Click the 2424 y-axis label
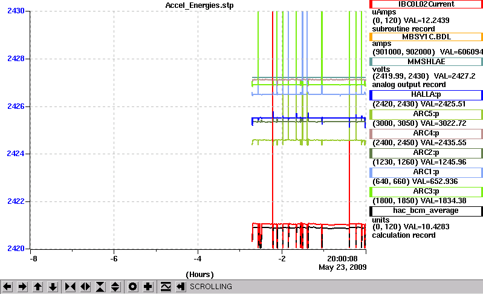The height and width of the screenshot is (294, 483). pyautogui.click(x=16, y=154)
